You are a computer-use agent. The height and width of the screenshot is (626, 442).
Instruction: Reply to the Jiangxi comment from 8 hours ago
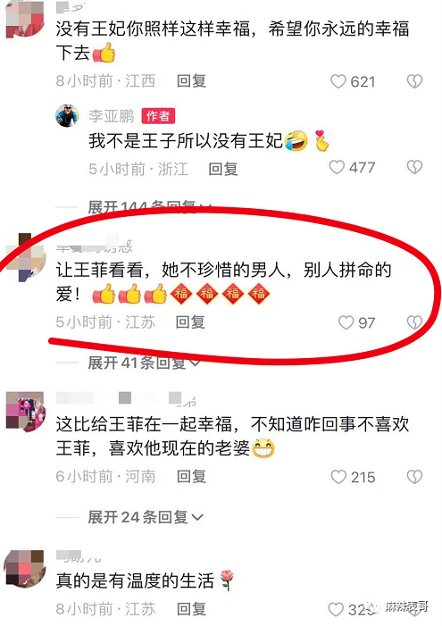tap(191, 81)
